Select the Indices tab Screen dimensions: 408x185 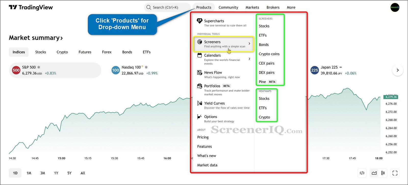click(19, 52)
